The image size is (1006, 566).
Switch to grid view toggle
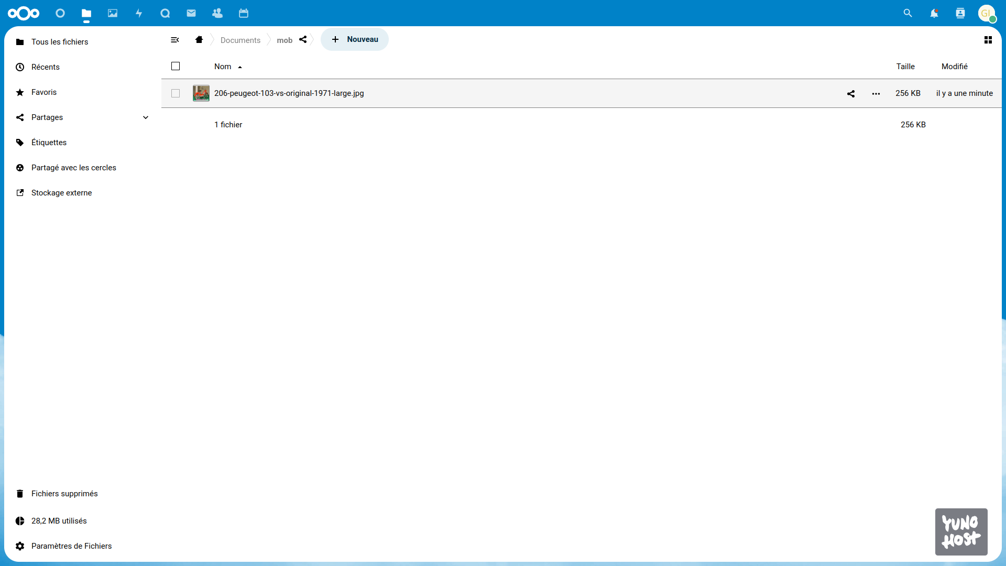[988, 40]
